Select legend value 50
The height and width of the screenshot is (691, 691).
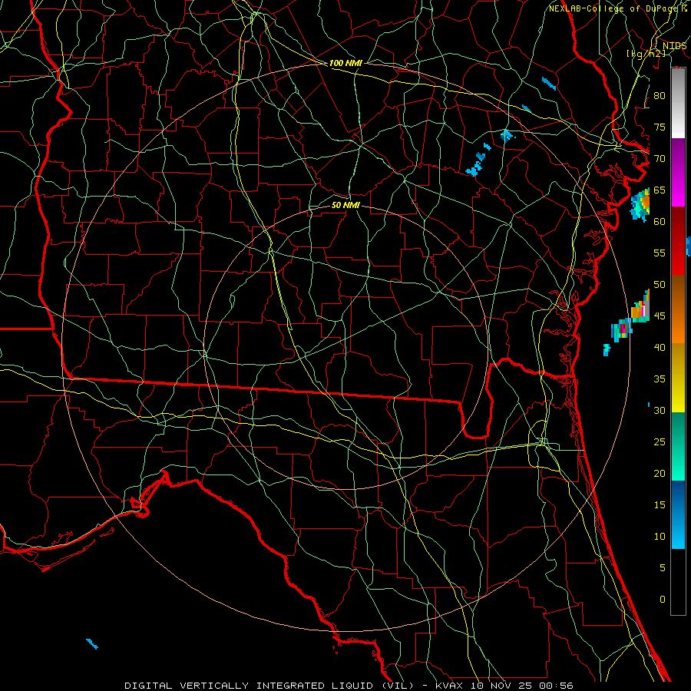(660, 285)
